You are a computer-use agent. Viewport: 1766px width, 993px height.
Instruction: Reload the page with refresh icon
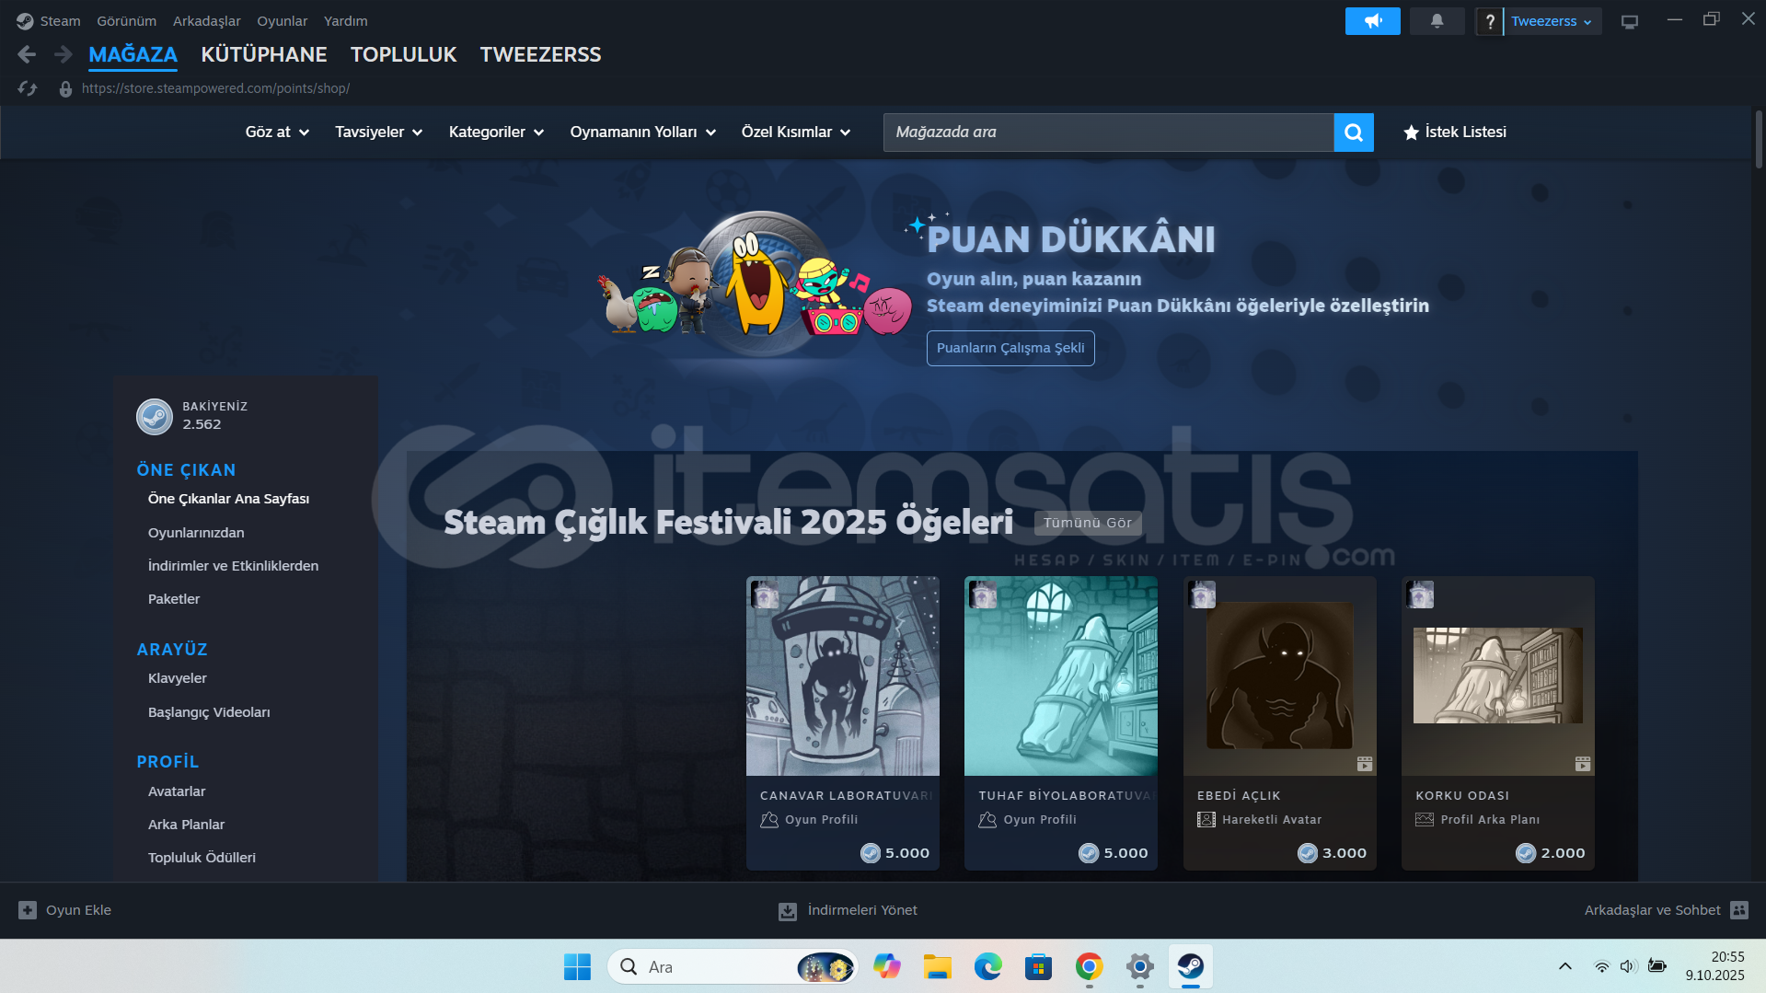(28, 88)
